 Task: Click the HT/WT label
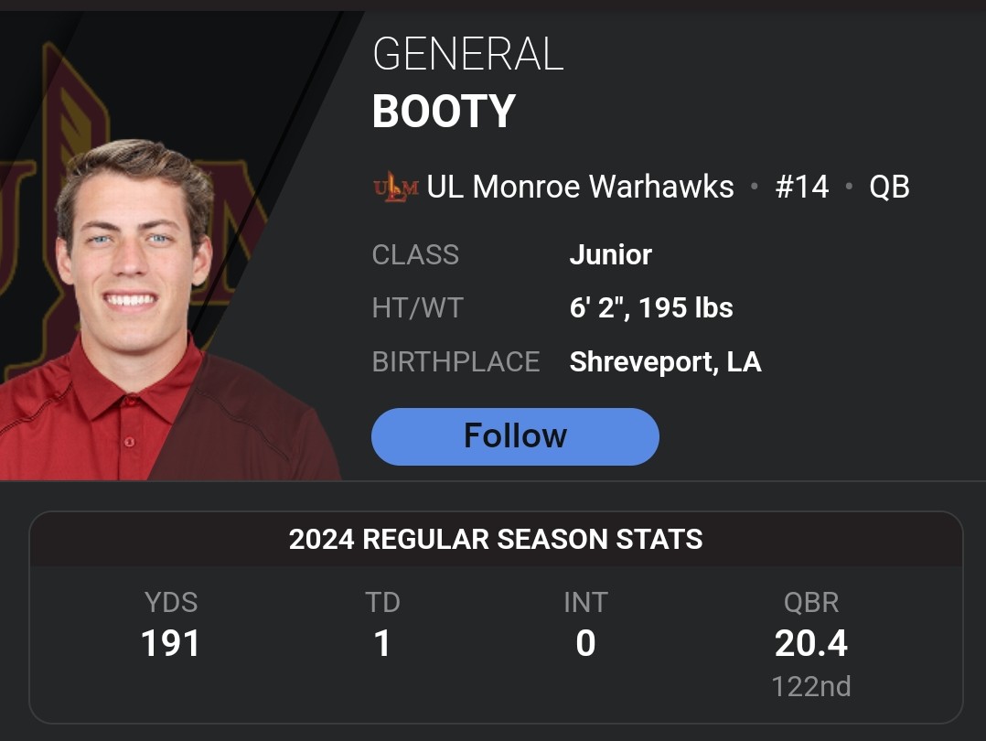point(417,307)
